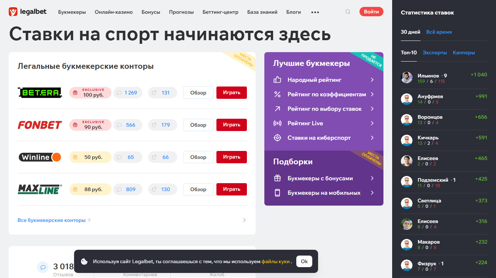Expand Рейтинг по выбору ставок chevron

tap(372, 109)
